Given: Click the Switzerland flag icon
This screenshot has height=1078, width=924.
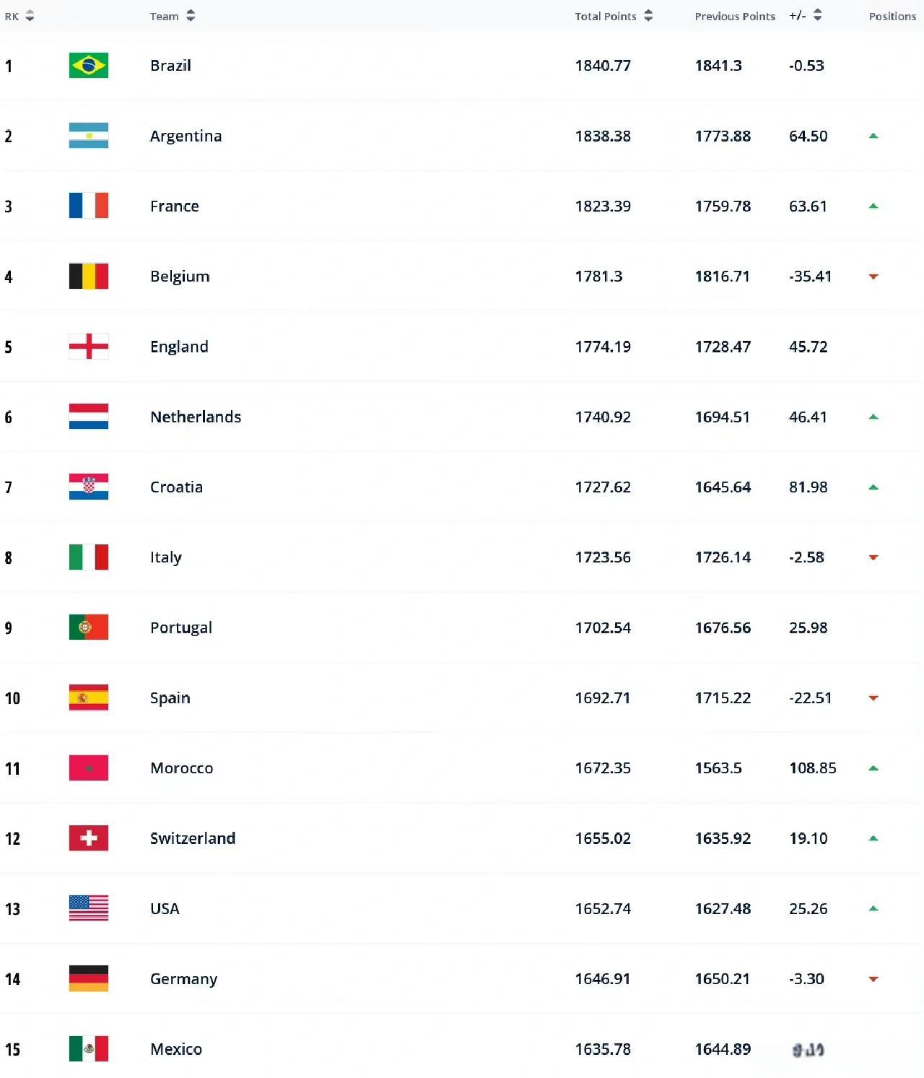Looking at the screenshot, I should tap(88, 838).
